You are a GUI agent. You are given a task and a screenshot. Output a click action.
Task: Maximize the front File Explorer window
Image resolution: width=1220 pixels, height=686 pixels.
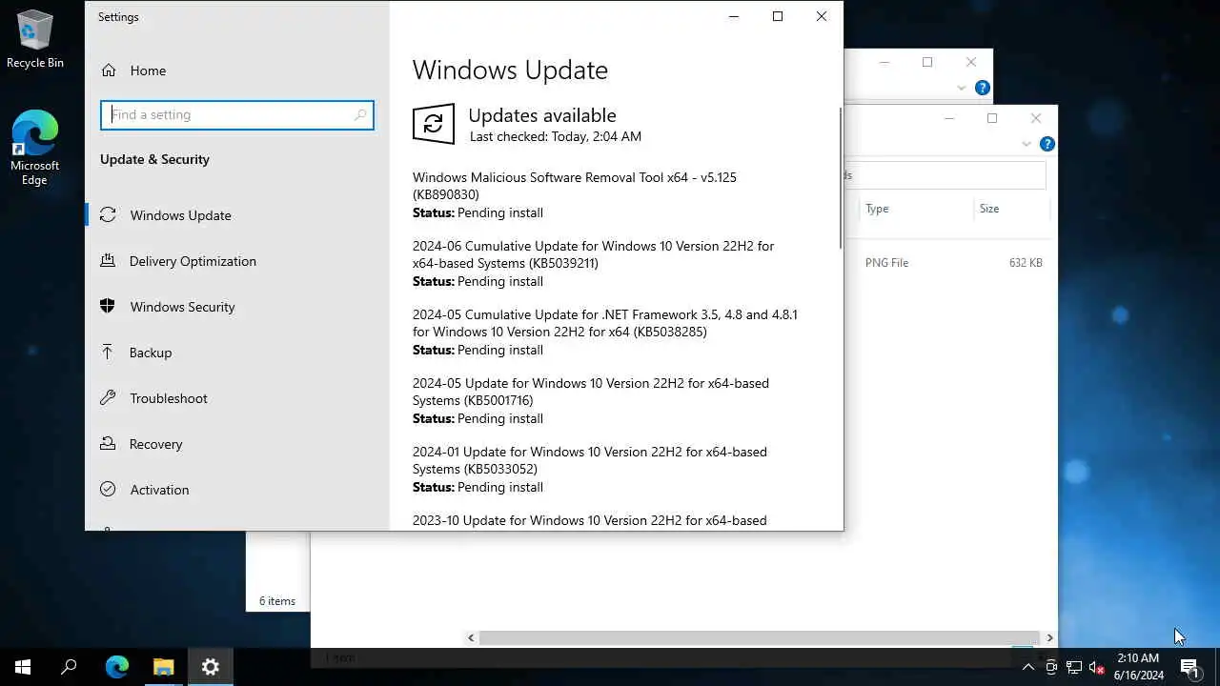pyautogui.click(x=992, y=118)
